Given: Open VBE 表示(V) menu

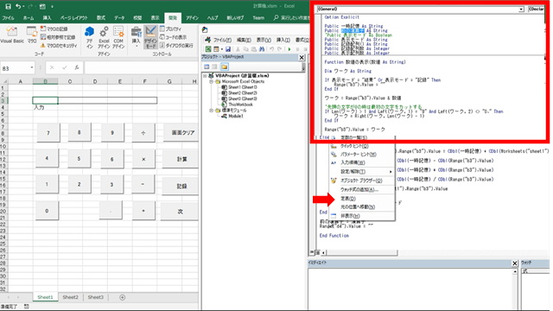Looking at the screenshot, I should [264, 40].
